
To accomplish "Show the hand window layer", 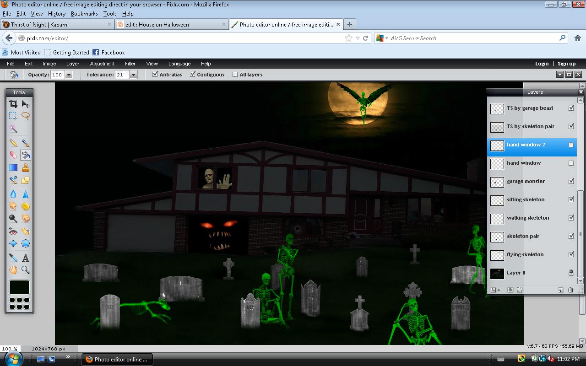I will coord(571,163).
